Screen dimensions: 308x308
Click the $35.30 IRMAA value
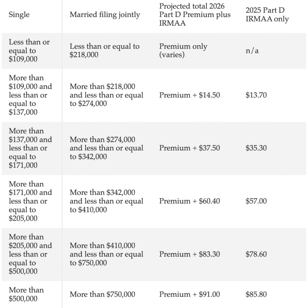(x=256, y=148)
